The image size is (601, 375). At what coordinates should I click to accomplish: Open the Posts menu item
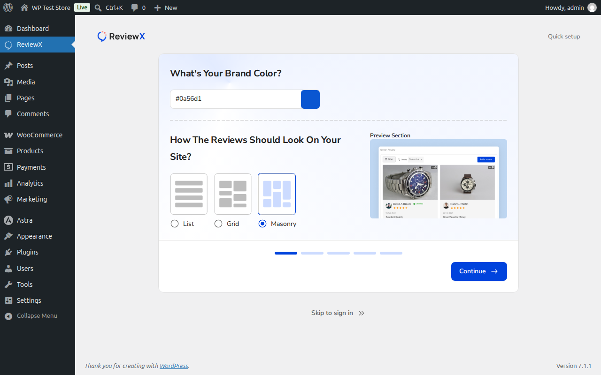point(38,66)
